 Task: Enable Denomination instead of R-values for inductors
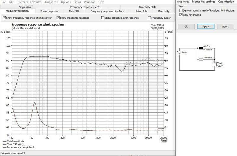(x=180, y=11)
